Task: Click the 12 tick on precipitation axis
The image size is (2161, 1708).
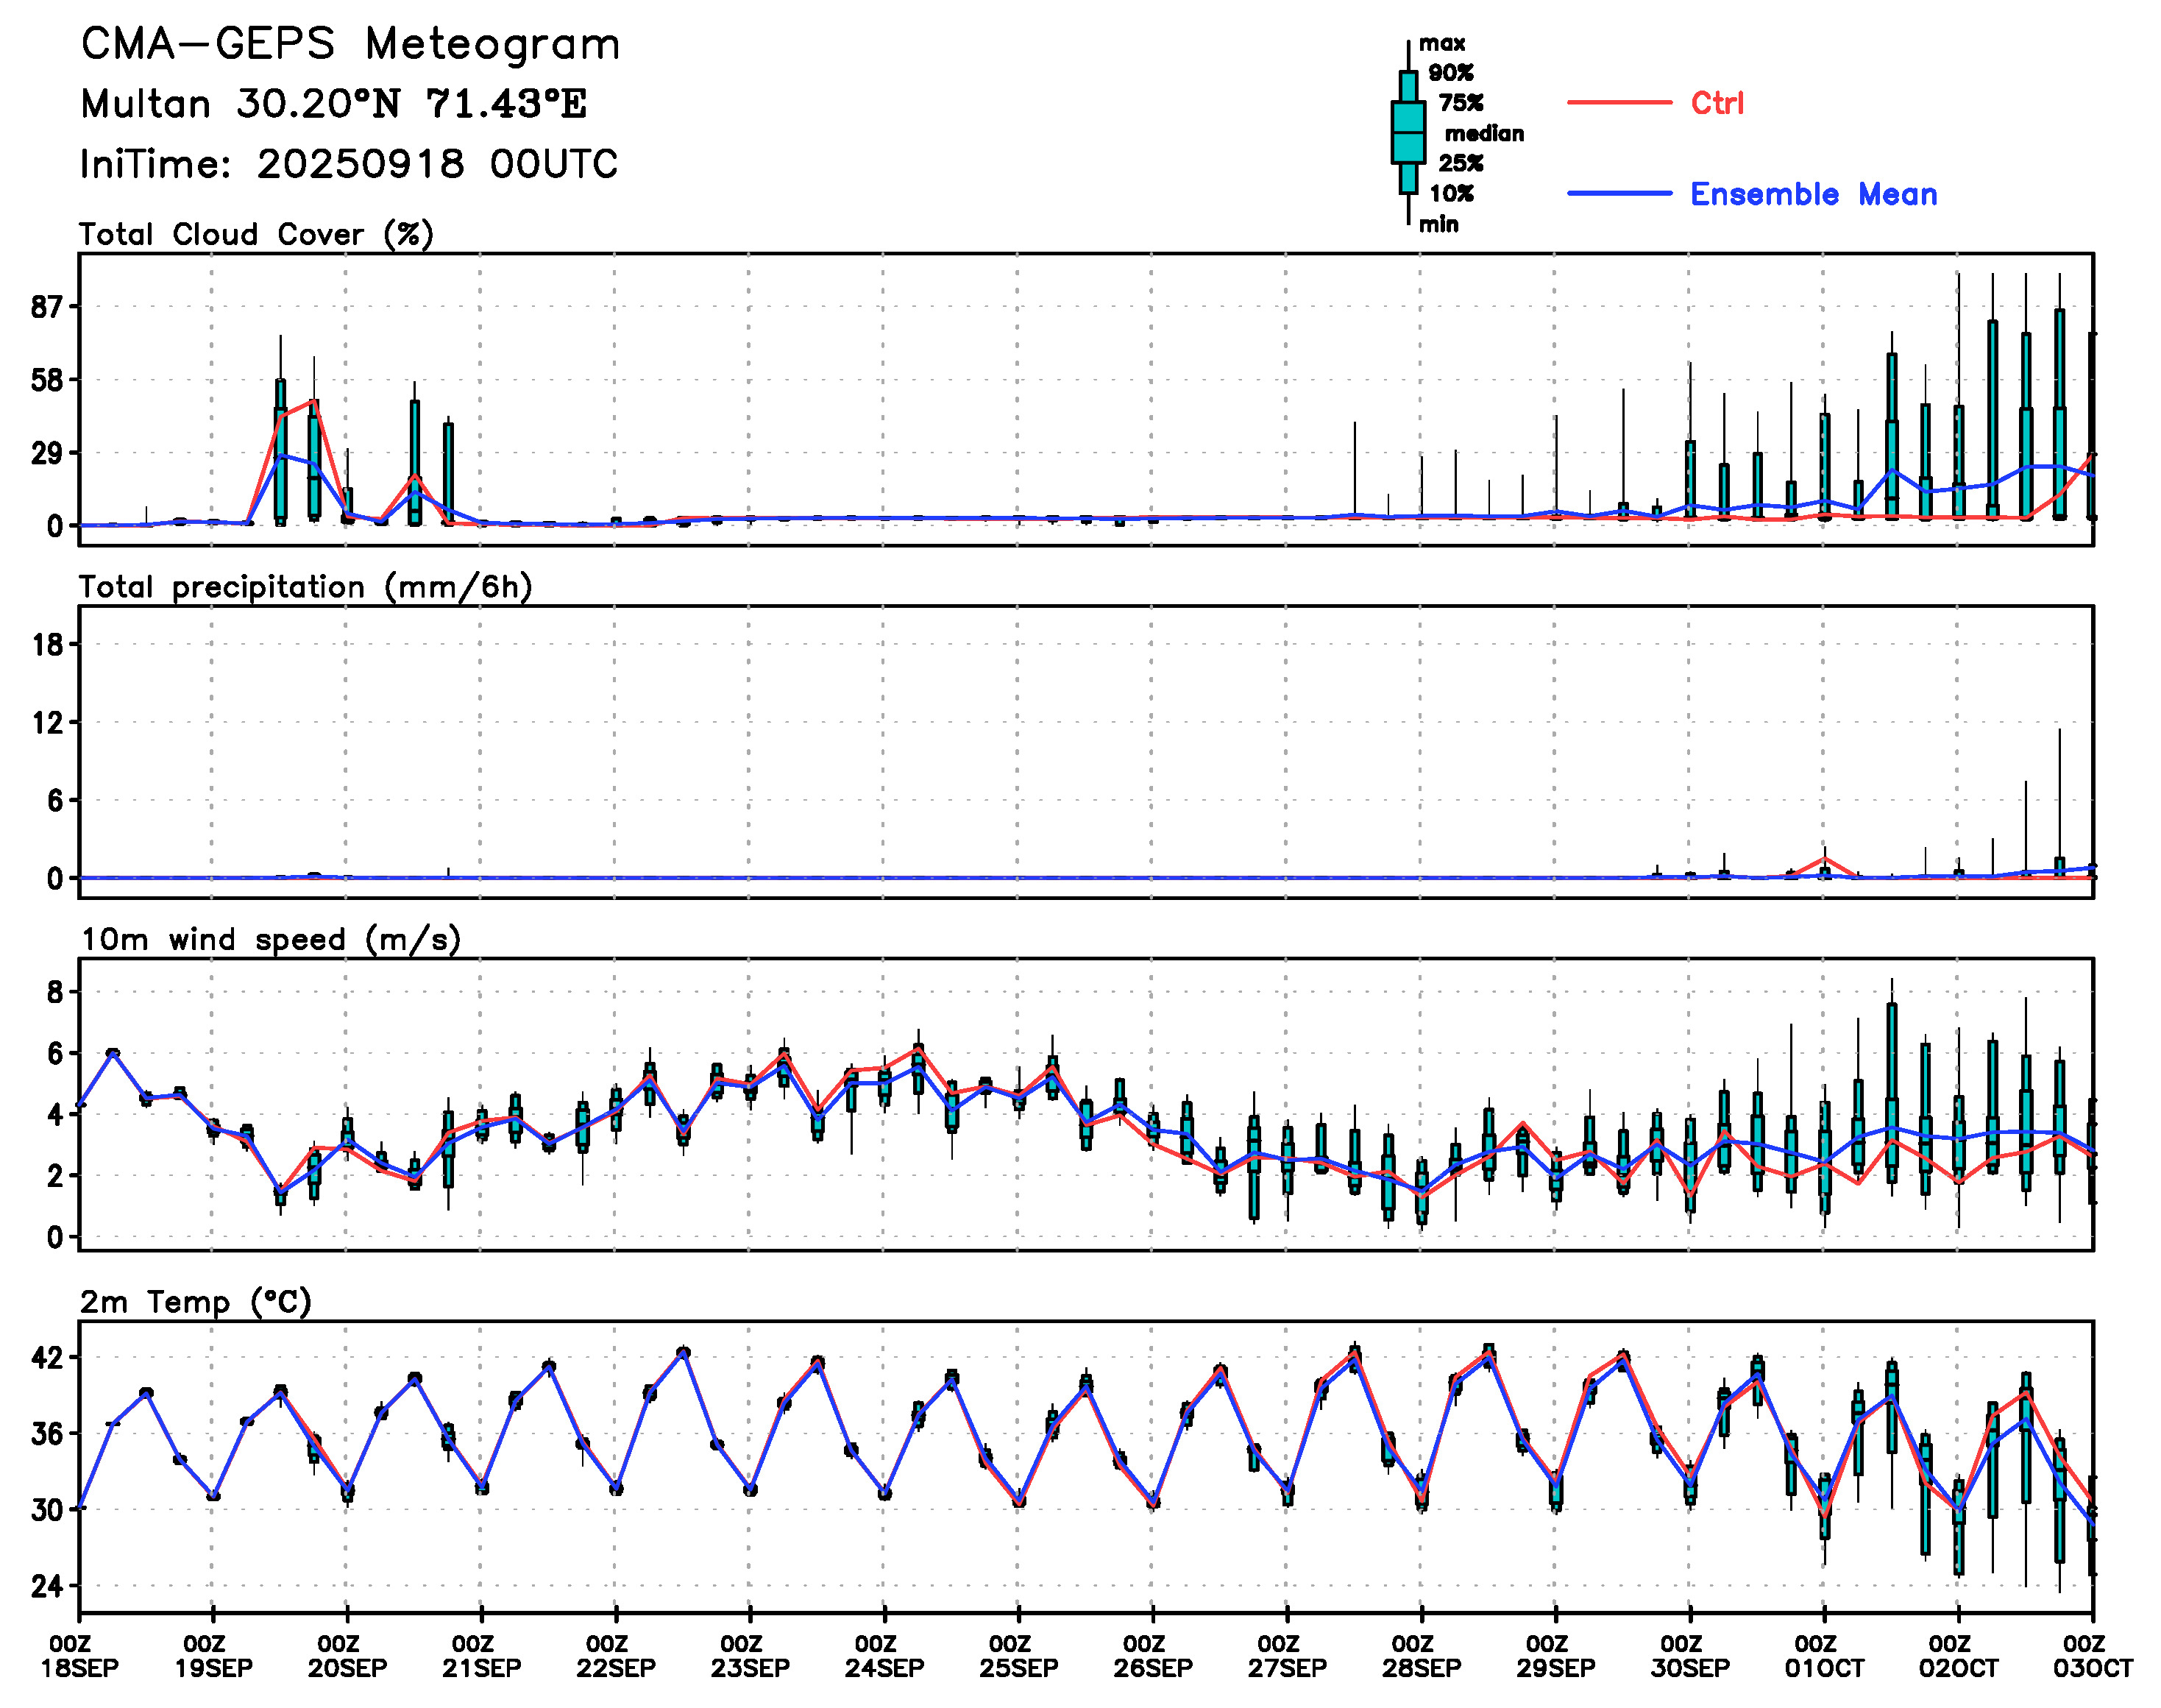Action: point(47,722)
